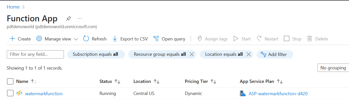Click the Running status cell

coord(108,94)
